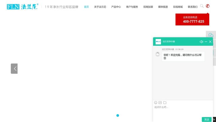Click the 业务咨询电话 label

tap(190, 17)
